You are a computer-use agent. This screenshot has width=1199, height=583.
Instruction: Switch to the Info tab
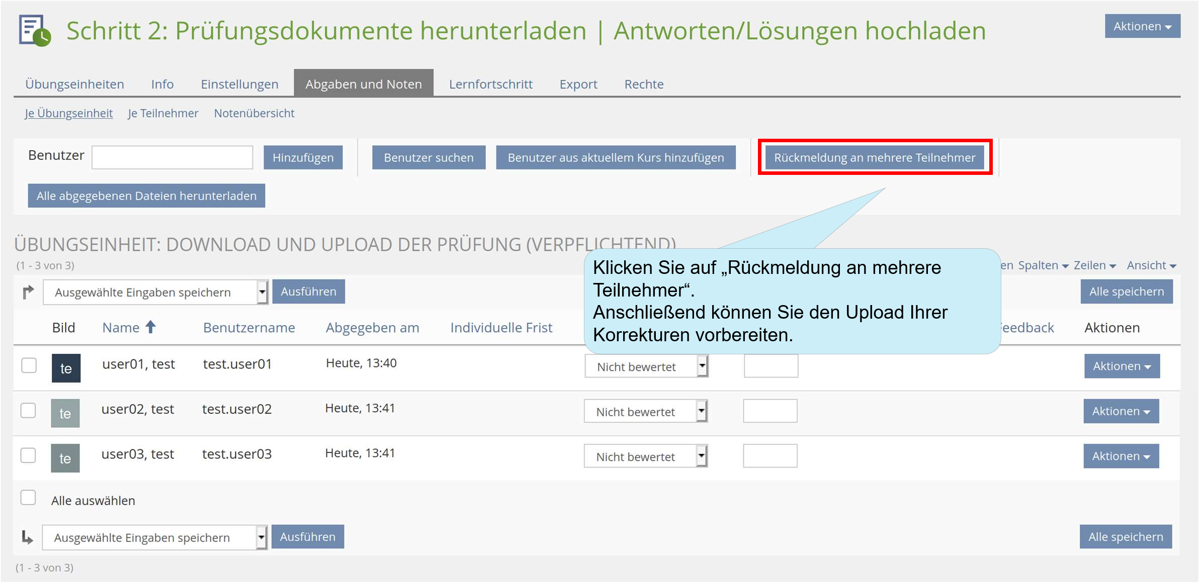tap(162, 84)
